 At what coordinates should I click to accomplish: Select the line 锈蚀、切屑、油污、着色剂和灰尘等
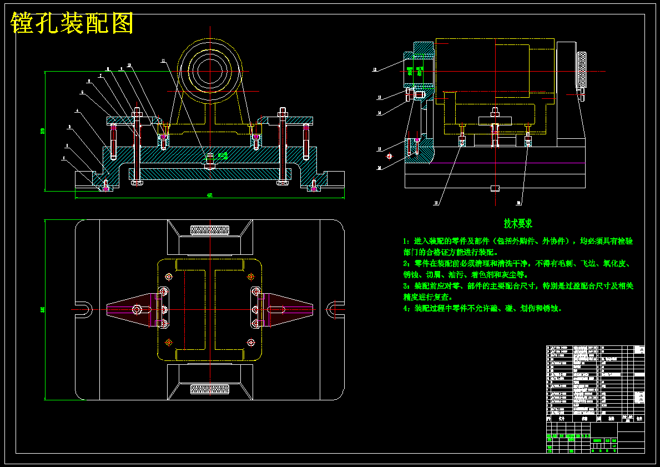coord(465,275)
